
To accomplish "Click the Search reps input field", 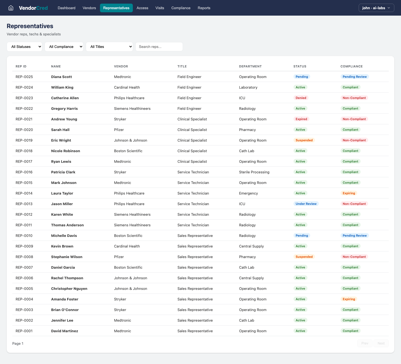I will pyautogui.click(x=159, y=47).
